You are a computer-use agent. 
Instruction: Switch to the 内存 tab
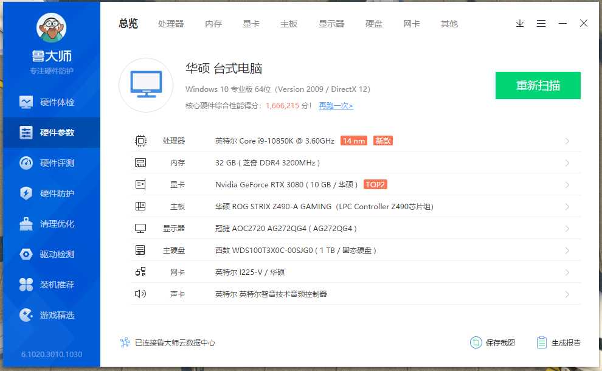pos(213,24)
